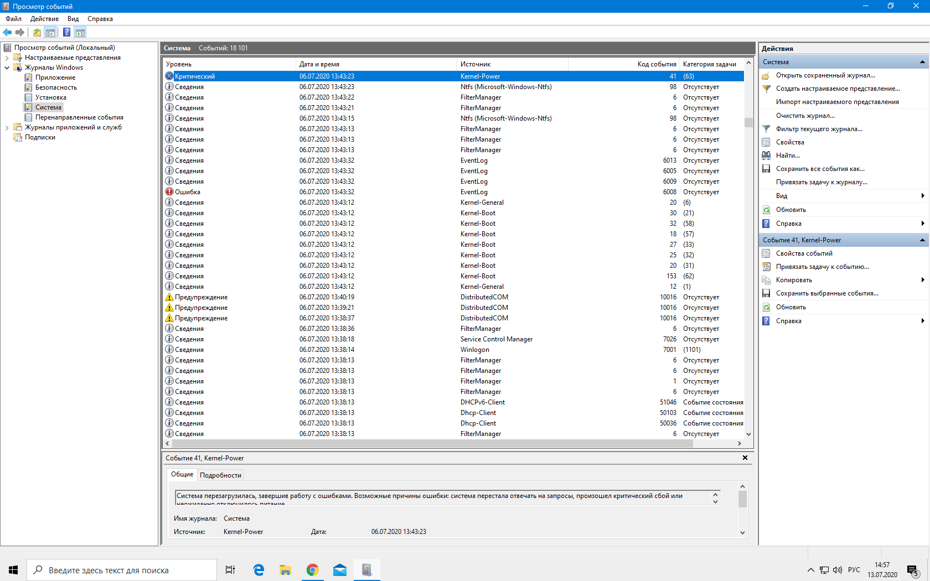Click Очистить журнал… action

coord(805,116)
